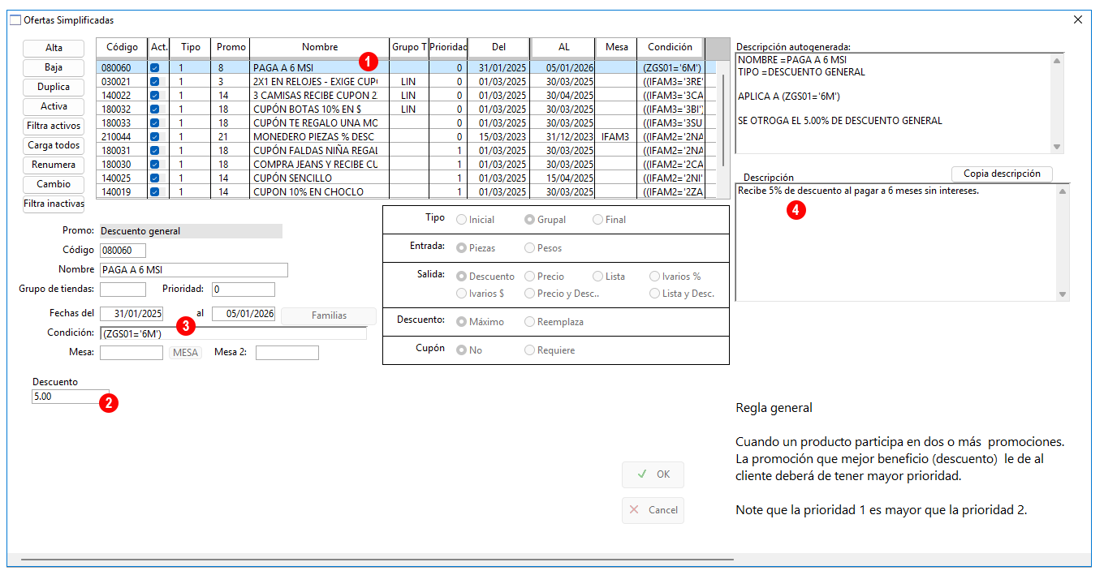Click the Ofertas Simplificadas window icon
The image size is (1104, 575).
pyautogui.click(x=15, y=19)
